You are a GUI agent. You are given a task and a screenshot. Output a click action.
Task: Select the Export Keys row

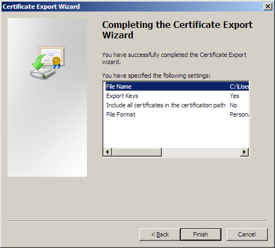[x=177, y=96]
